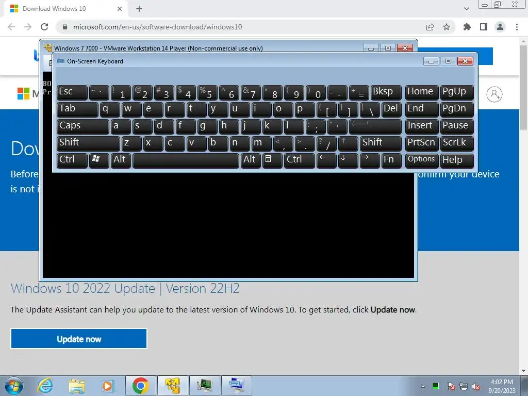Click the up arrow key on the On-Screen Keyboard

348,143
